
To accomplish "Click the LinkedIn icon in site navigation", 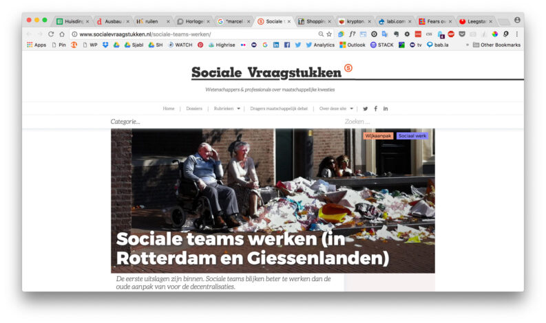I will point(386,109).
